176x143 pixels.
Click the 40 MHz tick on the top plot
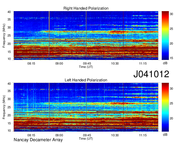(x=9, y=12)
